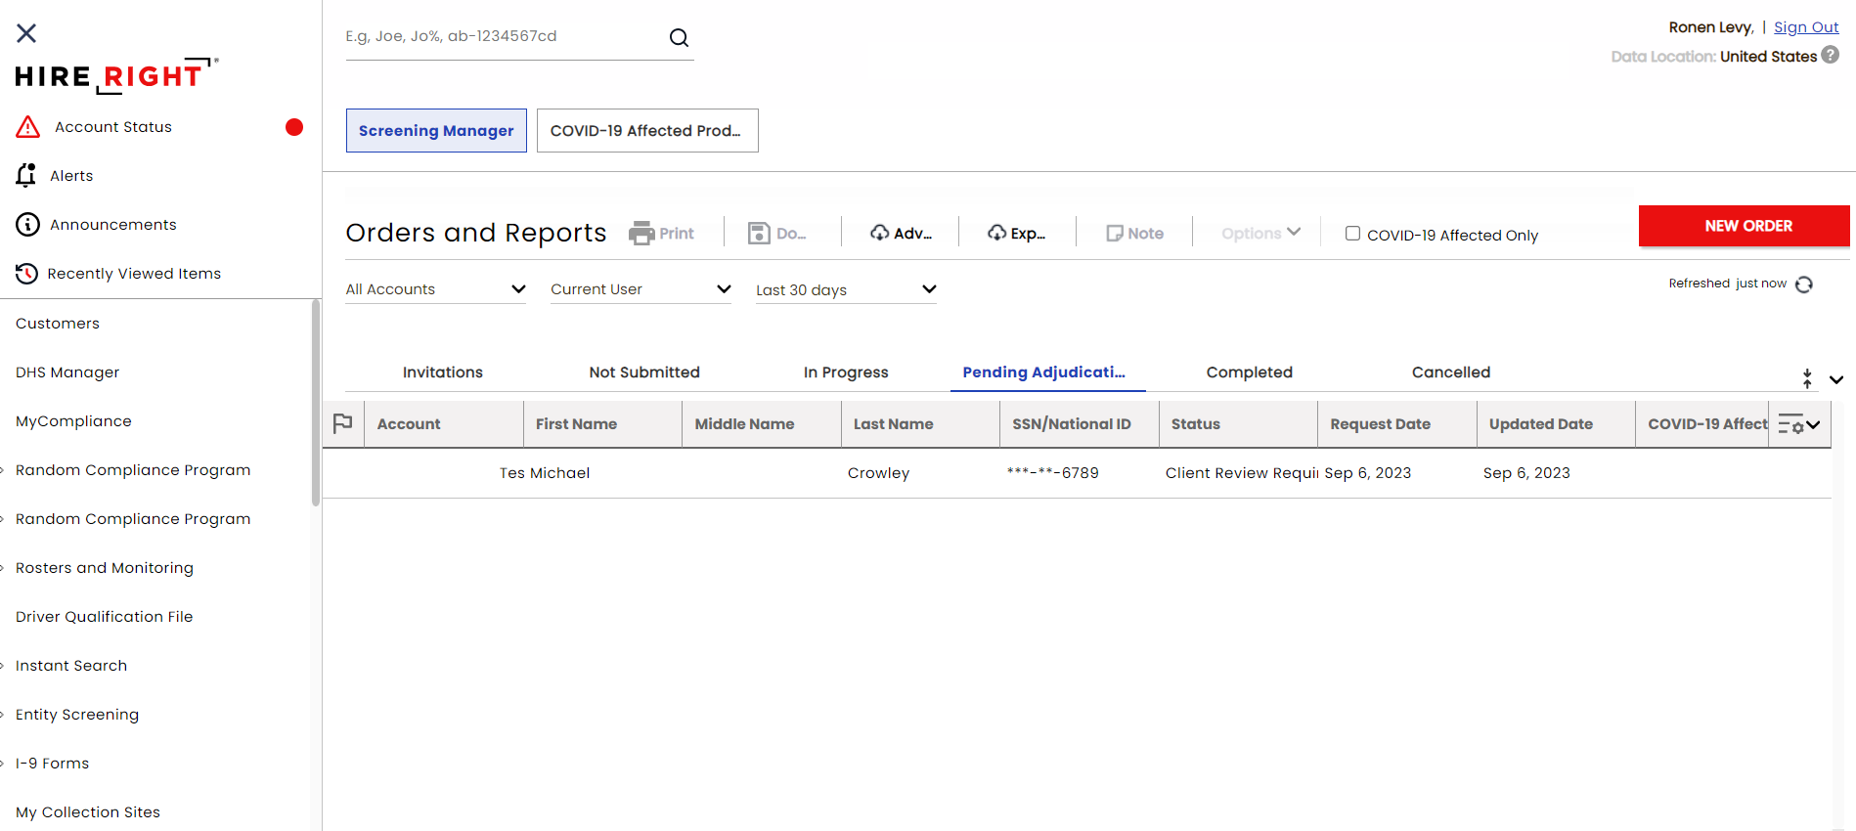Click the search magnifier icon
The image size is (1856, 831).
tap(679, 38)
